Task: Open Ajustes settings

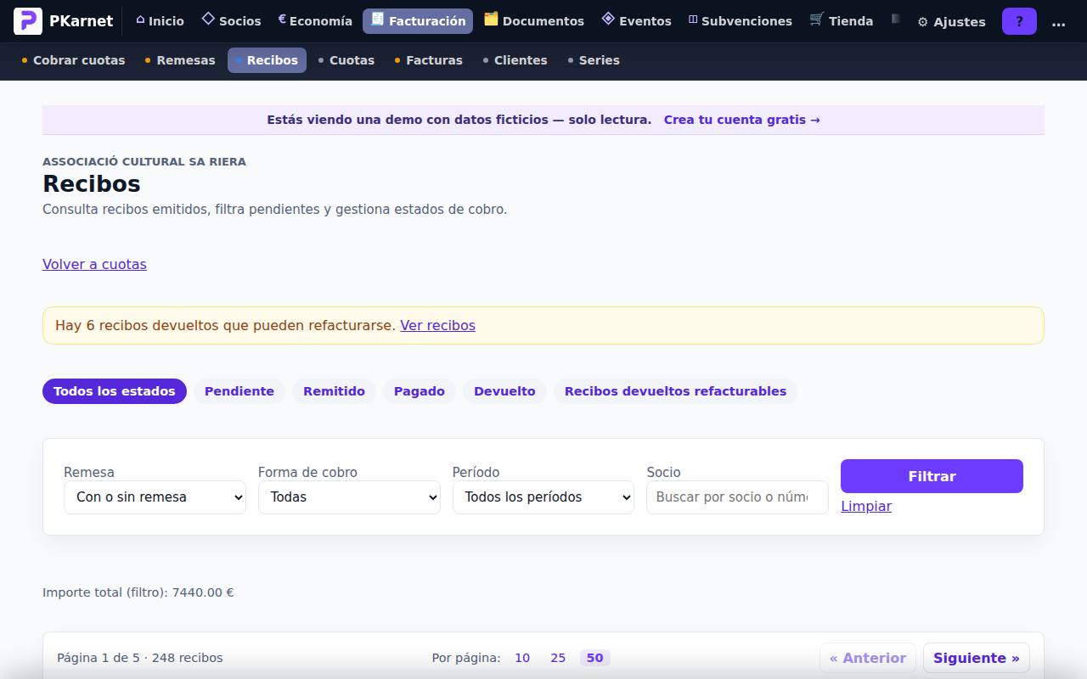Action: pyautogui.click(x=951, y=22)
